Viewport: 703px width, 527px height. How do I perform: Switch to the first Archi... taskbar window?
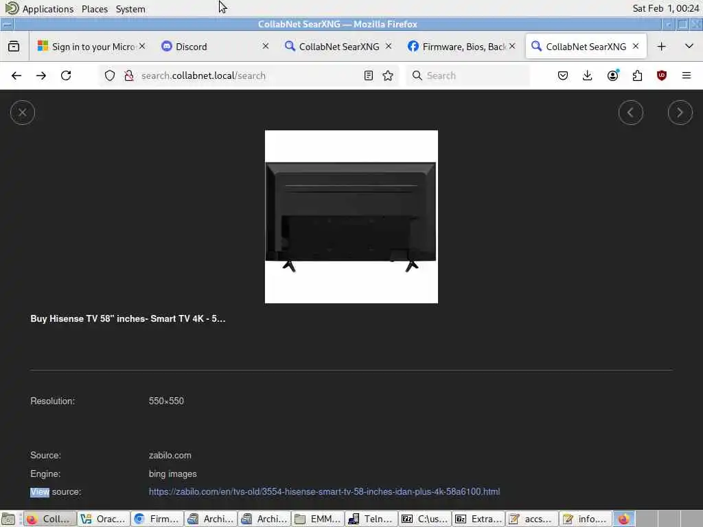211,519
